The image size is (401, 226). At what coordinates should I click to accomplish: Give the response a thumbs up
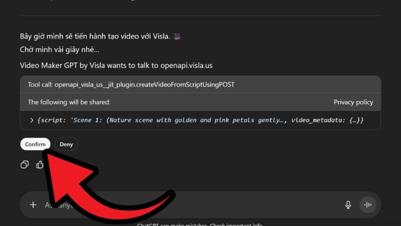40,165
